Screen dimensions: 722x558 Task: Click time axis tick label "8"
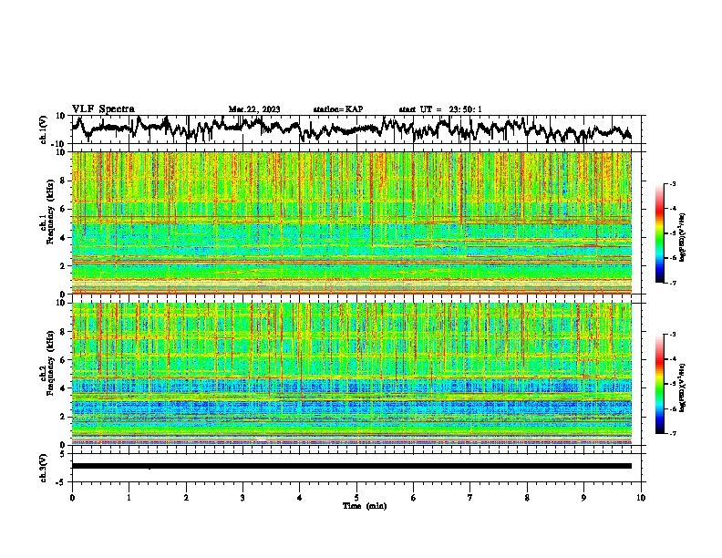(527, 498)
